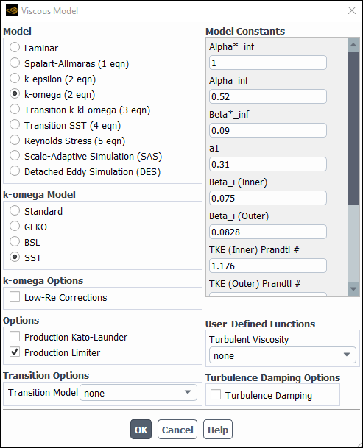This screenshot has width=363, height=448.
Task: Open the Transition Model dropdown
Action: tap(138, 393)
